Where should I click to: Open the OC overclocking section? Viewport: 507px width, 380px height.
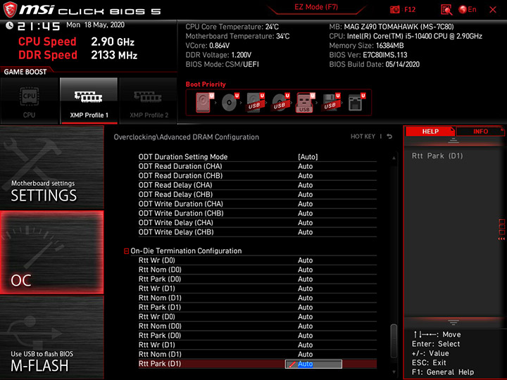(x=51, y=253)
